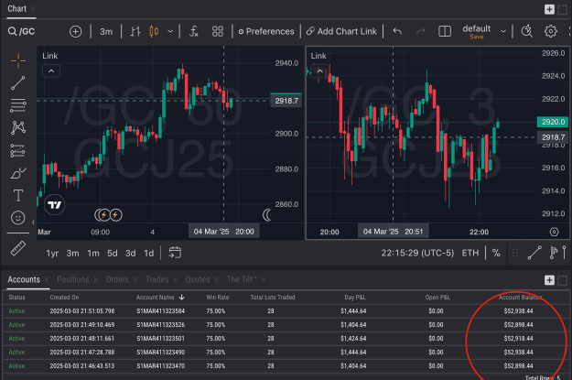Open the emoji icons tool

click(18, 218)
